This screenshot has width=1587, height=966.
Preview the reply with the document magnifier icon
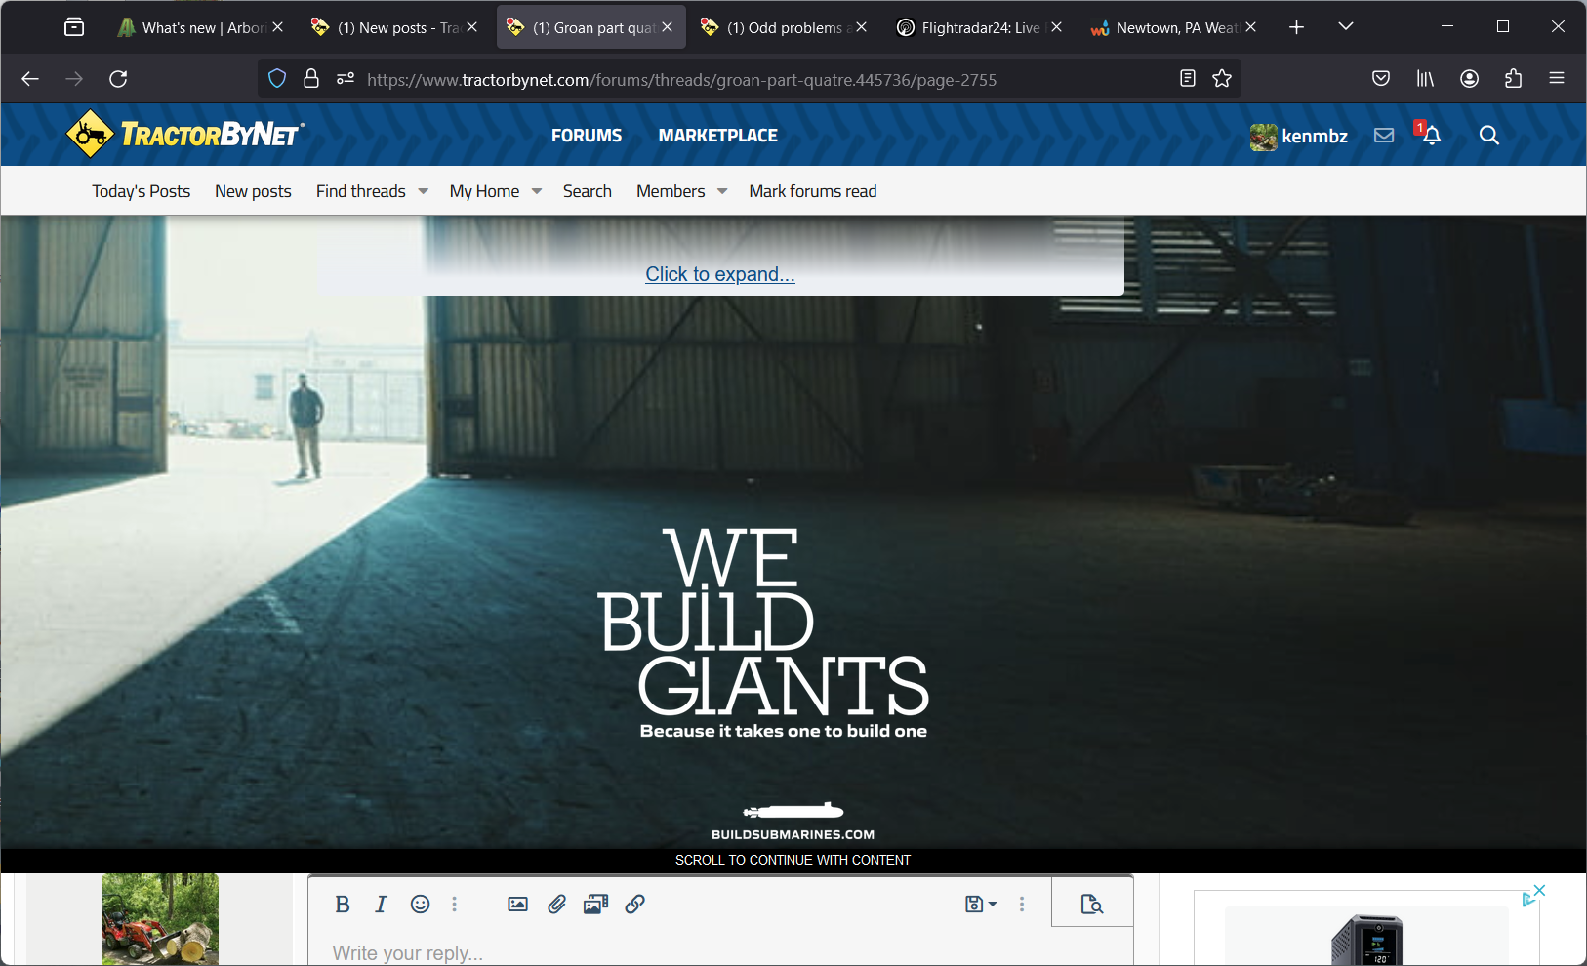tap(1091, 905)
